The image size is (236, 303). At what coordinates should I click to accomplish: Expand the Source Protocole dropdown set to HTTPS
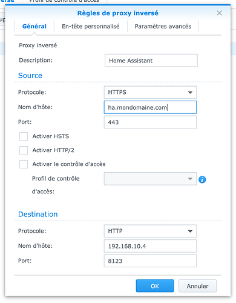point(150,92)
